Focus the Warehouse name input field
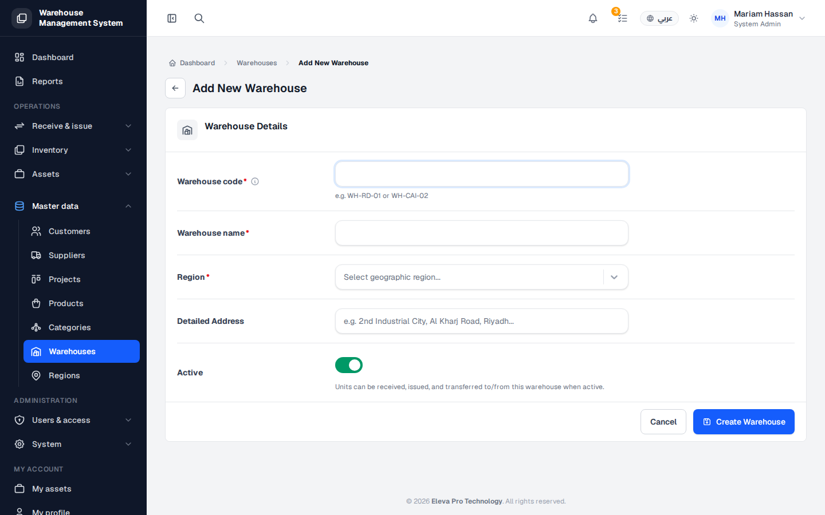Viewport: 825px width, 515px height. [x=482, y=233]
